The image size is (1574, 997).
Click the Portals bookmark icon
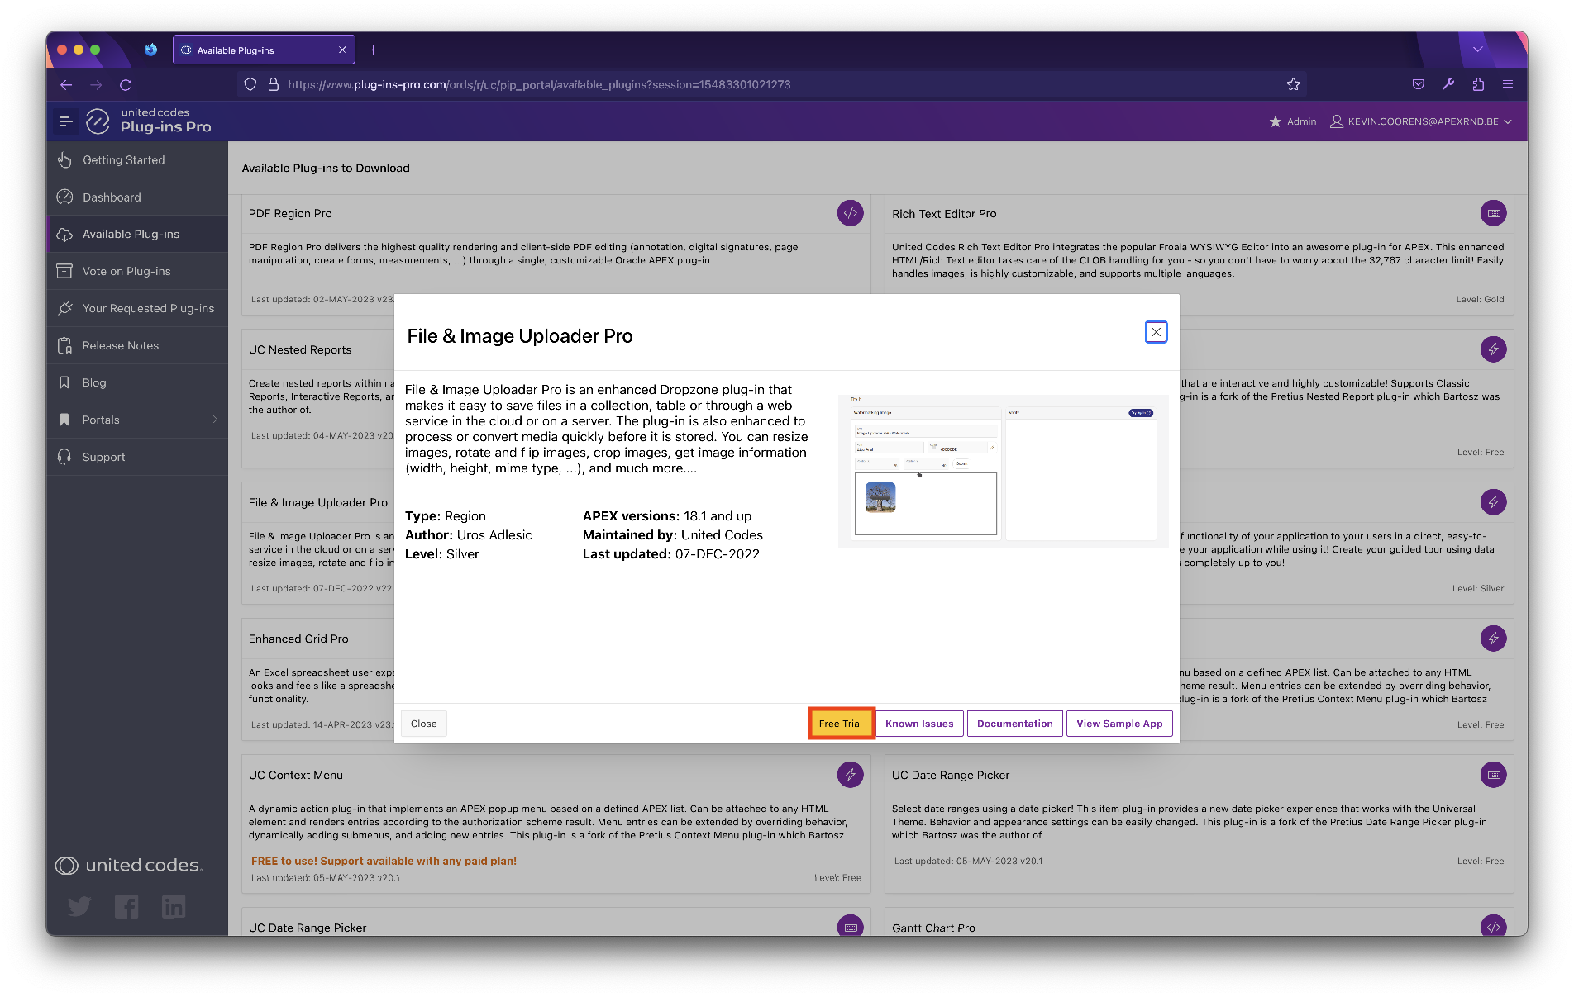click(64, 420)
